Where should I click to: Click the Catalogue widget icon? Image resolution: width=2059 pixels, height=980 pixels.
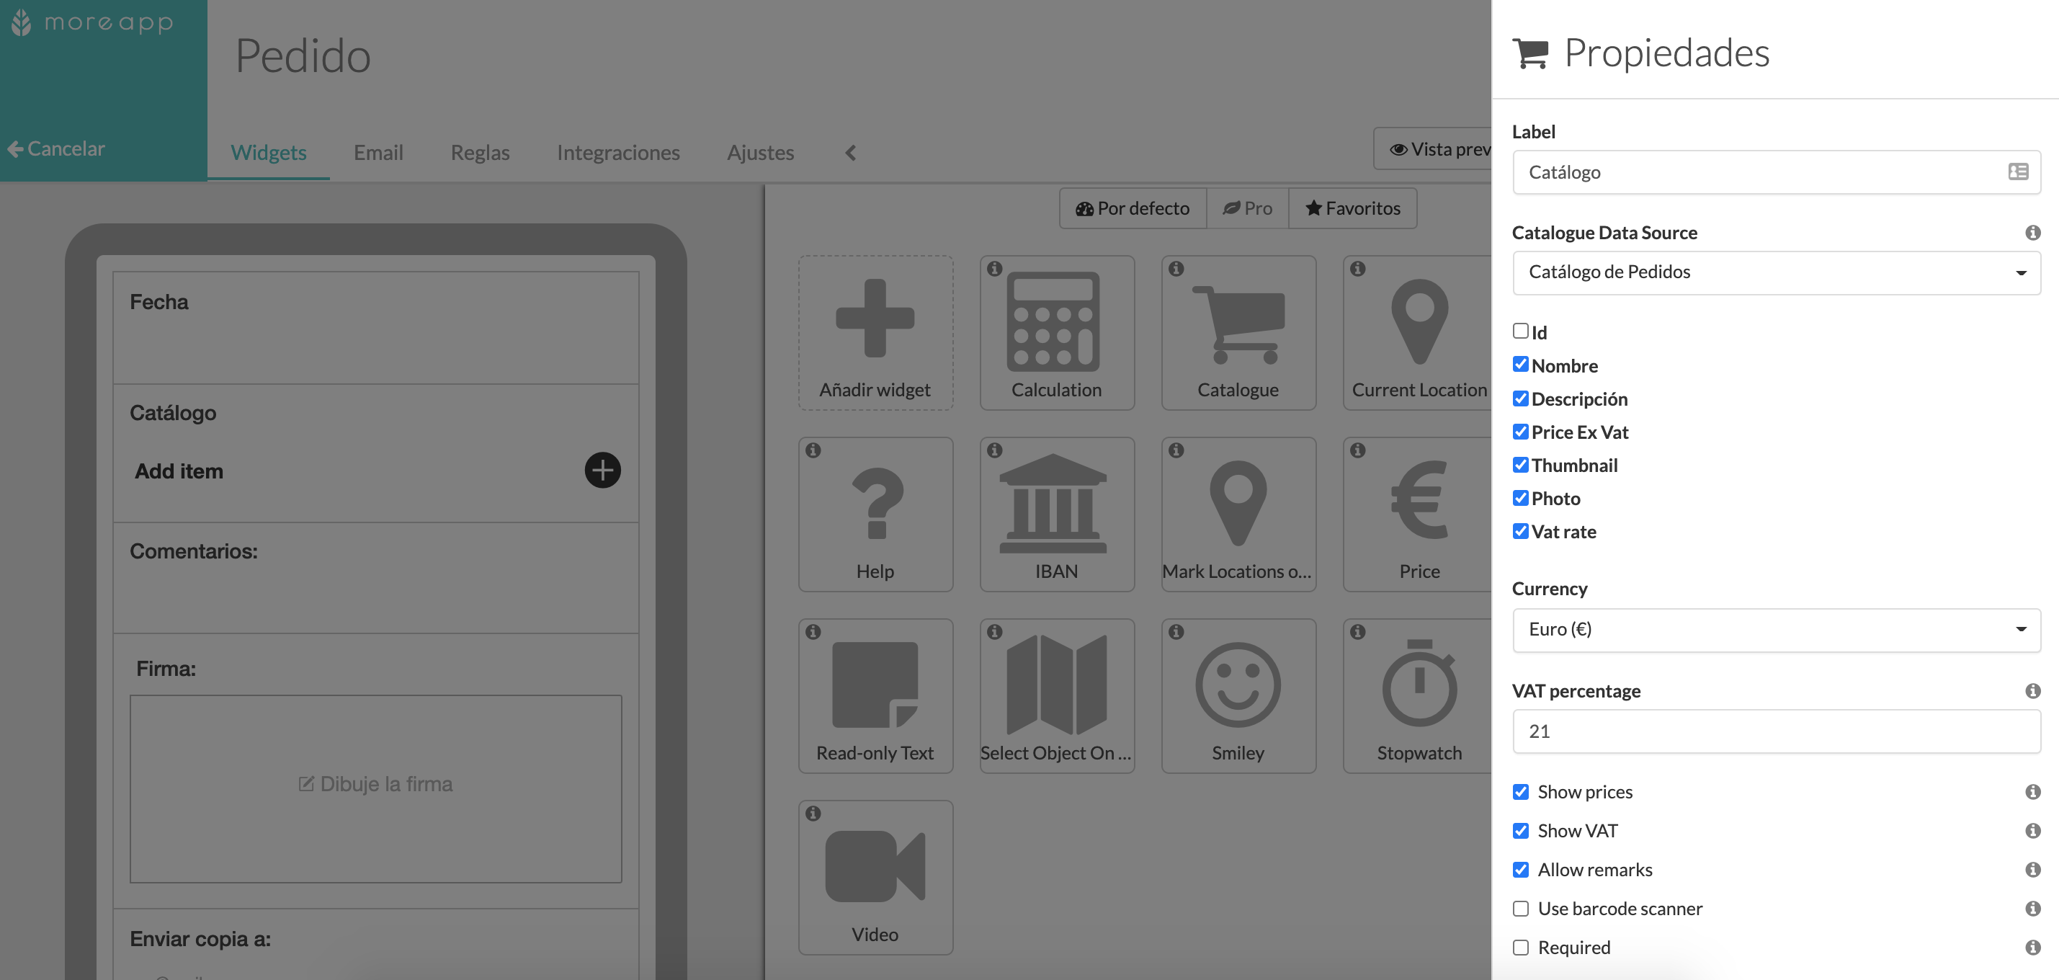point(1236,332)
